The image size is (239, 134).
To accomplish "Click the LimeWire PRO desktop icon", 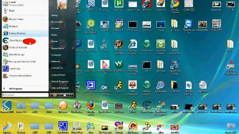I will pos(91,26).
